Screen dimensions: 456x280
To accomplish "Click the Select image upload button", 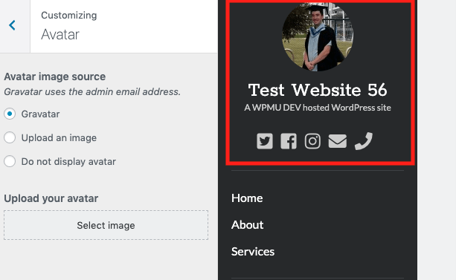I will pos(106,225).
